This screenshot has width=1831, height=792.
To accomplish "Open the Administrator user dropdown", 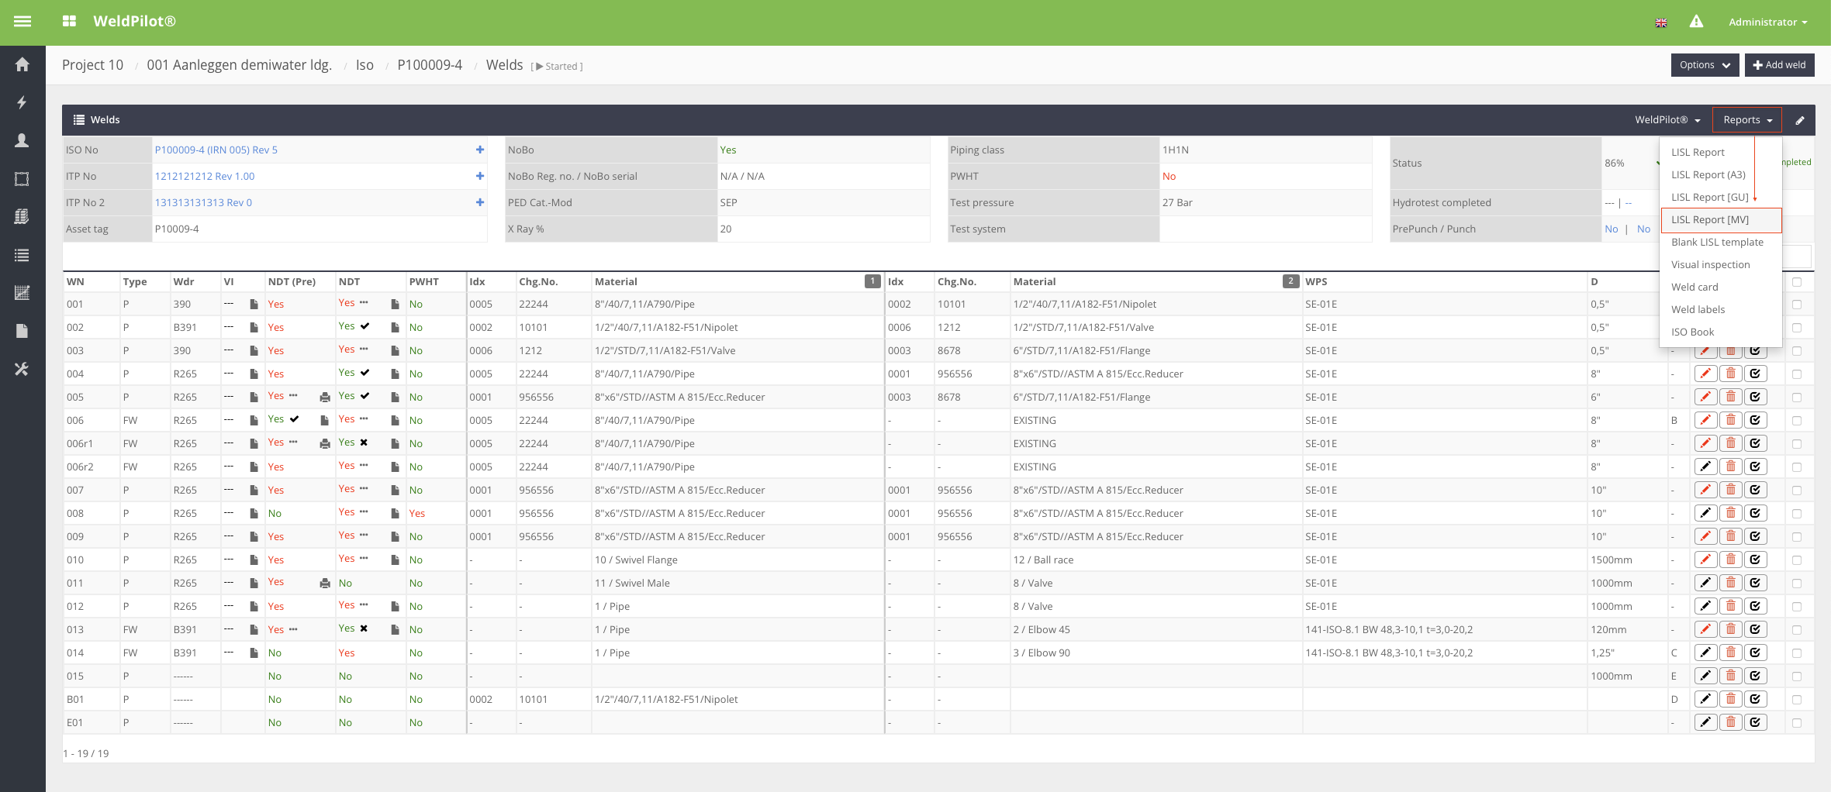I will tap(1767, 22).
